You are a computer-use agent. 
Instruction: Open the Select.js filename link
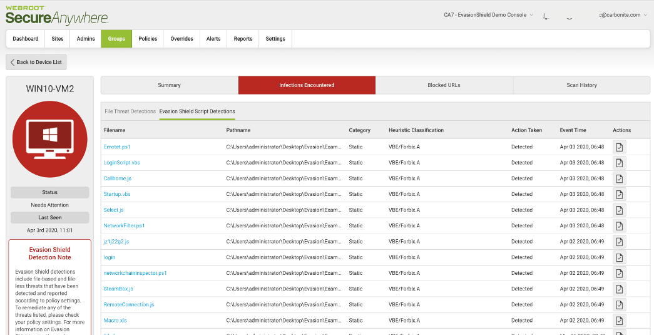(x=113, y=210)
